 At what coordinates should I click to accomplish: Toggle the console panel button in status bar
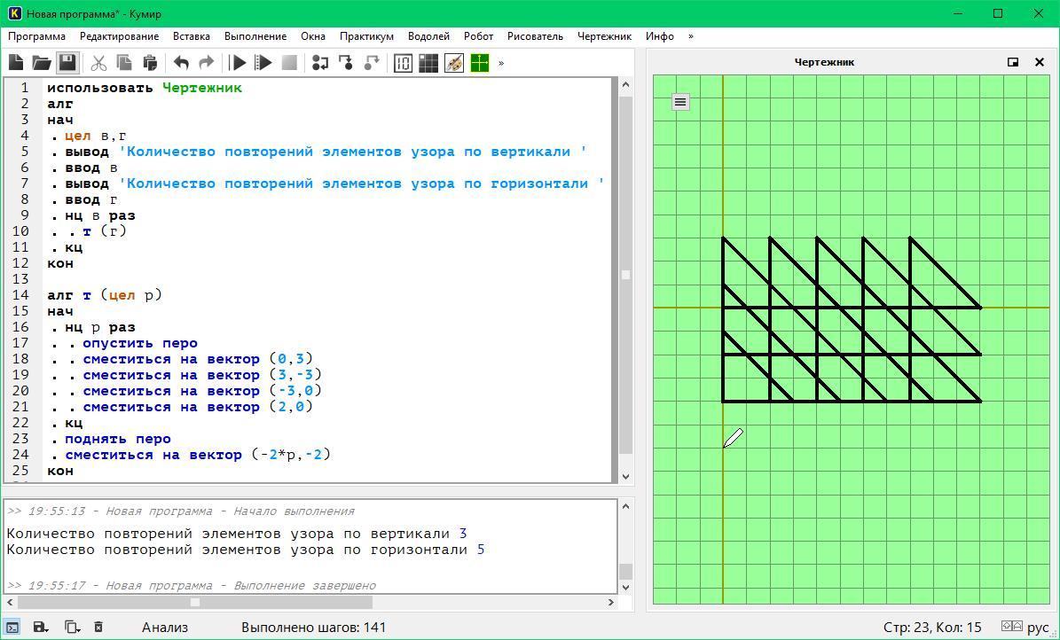[x=12, y=627]
